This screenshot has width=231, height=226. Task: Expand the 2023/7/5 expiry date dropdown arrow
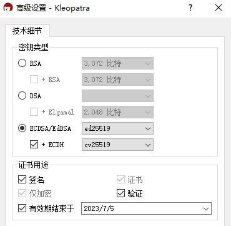tap(206, 208)
